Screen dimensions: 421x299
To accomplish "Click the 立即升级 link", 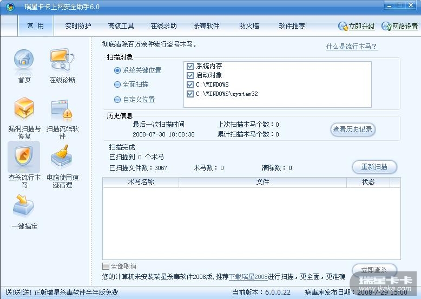I will 361,27.
